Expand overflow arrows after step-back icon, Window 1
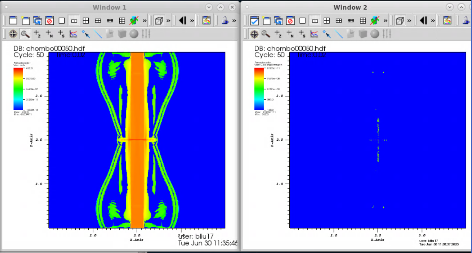 pos(192,20)
